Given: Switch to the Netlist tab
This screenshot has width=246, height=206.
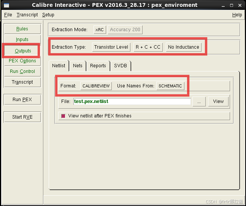Looking at the screenshot, I should click(x=59, y=65).
